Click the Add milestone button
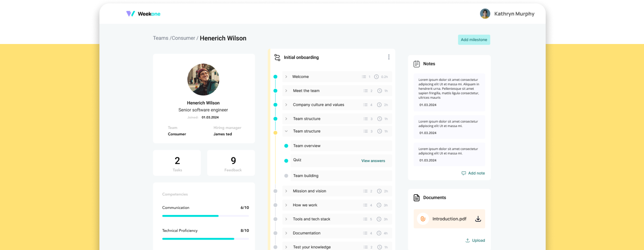Screen dimensions: 644x250 coord(474,40)
